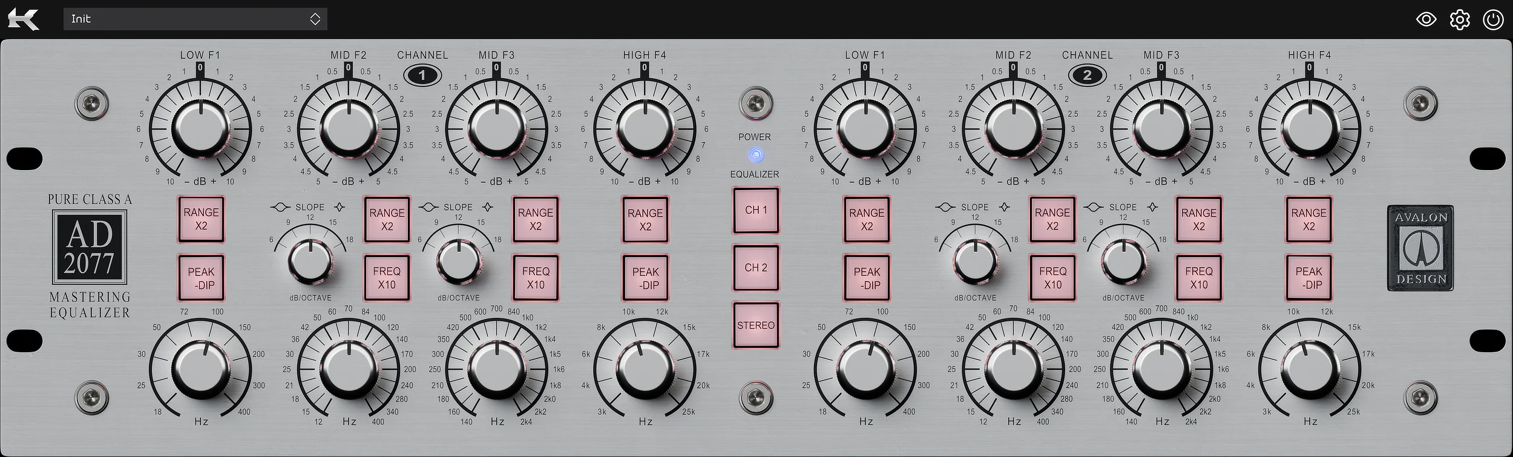Toggle Channel 2 HIGH F4 RANGE X2

coord(1308,219)
